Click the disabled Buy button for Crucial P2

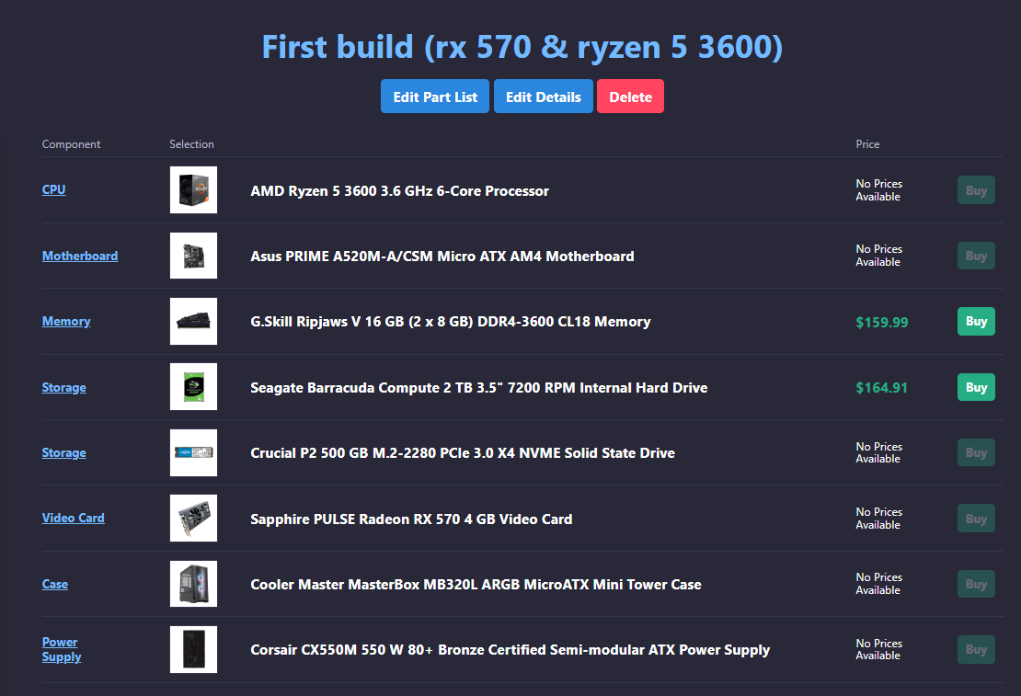coord(976,452)
